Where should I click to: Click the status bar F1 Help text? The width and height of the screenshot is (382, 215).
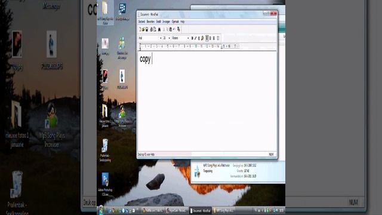click(x=146, y=154)
